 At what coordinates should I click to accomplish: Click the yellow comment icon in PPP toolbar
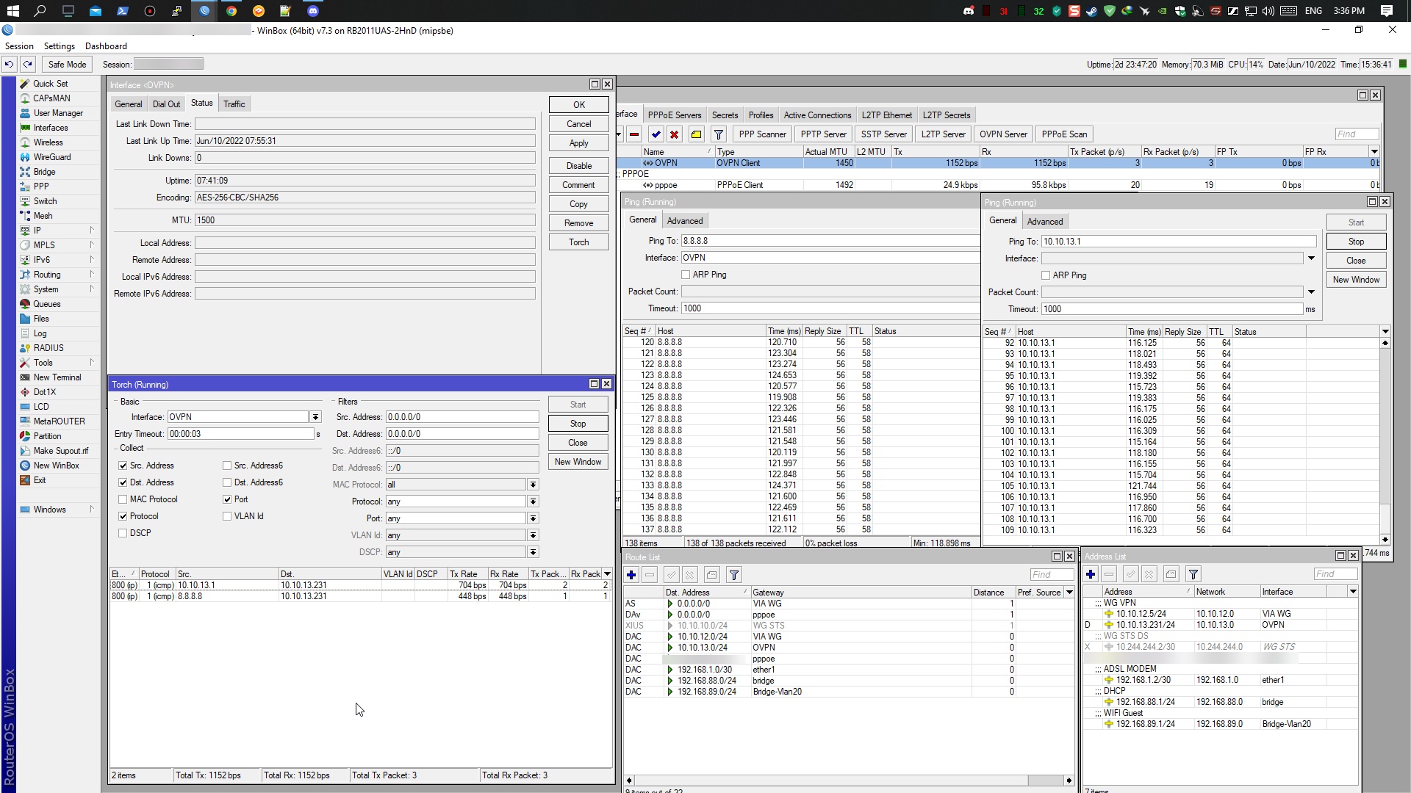click(x=696, y=134)
